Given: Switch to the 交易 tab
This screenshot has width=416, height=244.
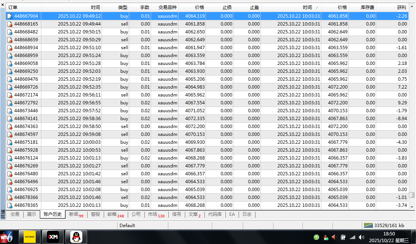Looking at the screenshot, I should tap(15, 214).
